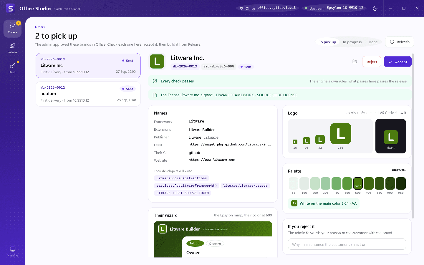424x265 pixels.
Task: Go to the Release rocket icon
Action: [x=12, y=46]
